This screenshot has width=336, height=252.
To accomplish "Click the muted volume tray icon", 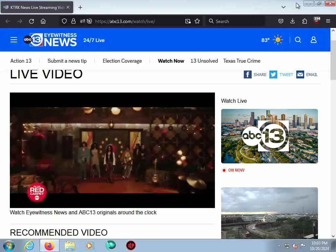I will (295, 246).
